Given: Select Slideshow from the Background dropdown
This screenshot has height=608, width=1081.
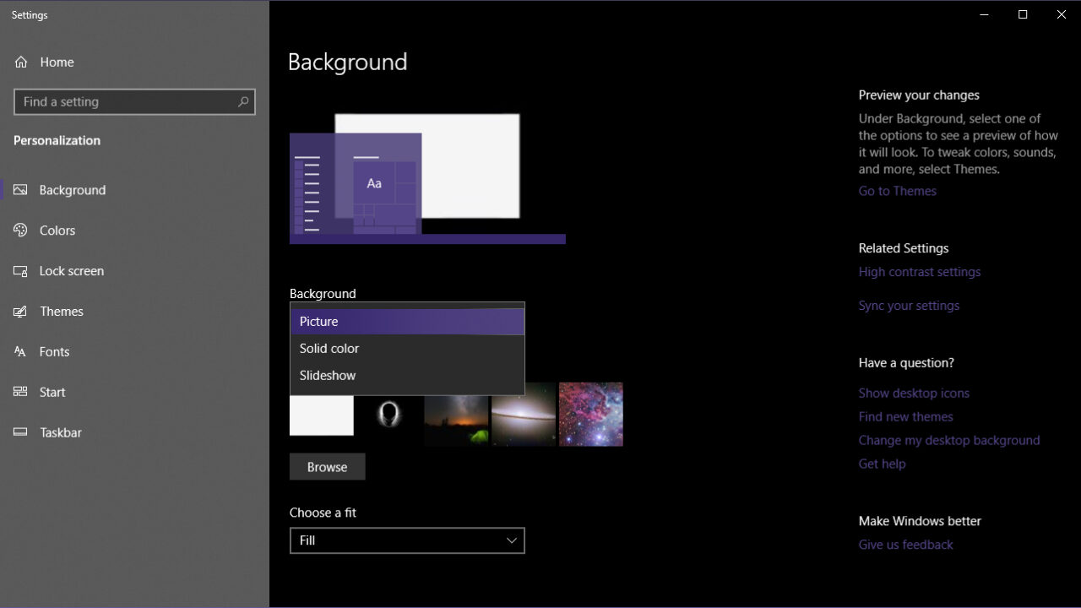Looking at the screenshot, I should point(328,375).
